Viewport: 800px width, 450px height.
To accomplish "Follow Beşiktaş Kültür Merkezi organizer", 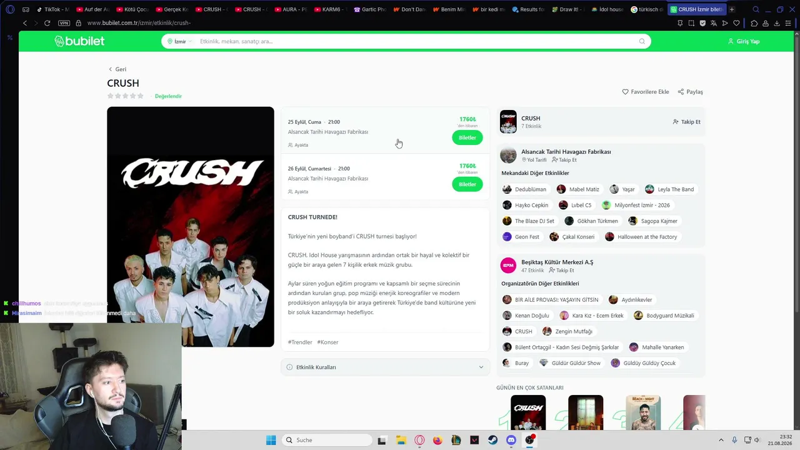I will [x=561, y=271].
